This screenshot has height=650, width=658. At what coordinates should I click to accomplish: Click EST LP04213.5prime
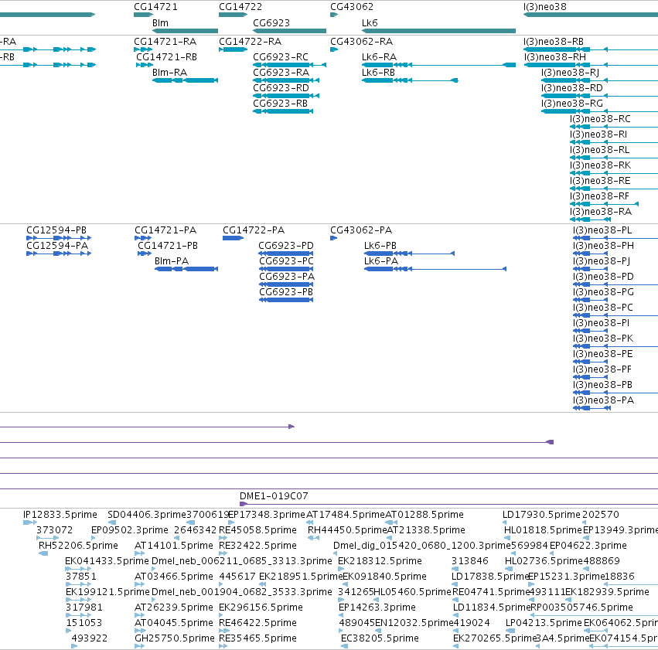click(x=544, y=623)
